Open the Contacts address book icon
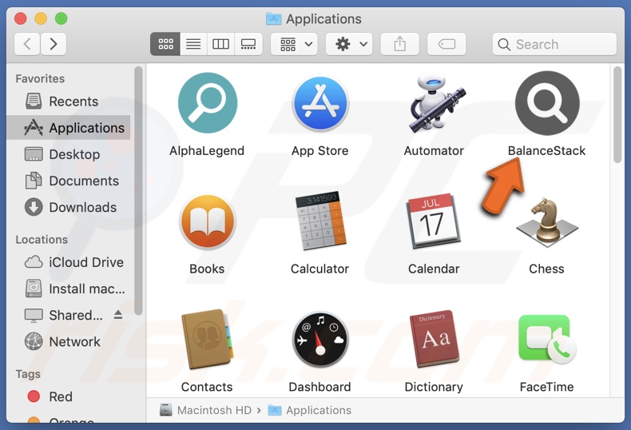Image resolution: width=631 pixels, height=430 pixels. [x=207, y=339]
